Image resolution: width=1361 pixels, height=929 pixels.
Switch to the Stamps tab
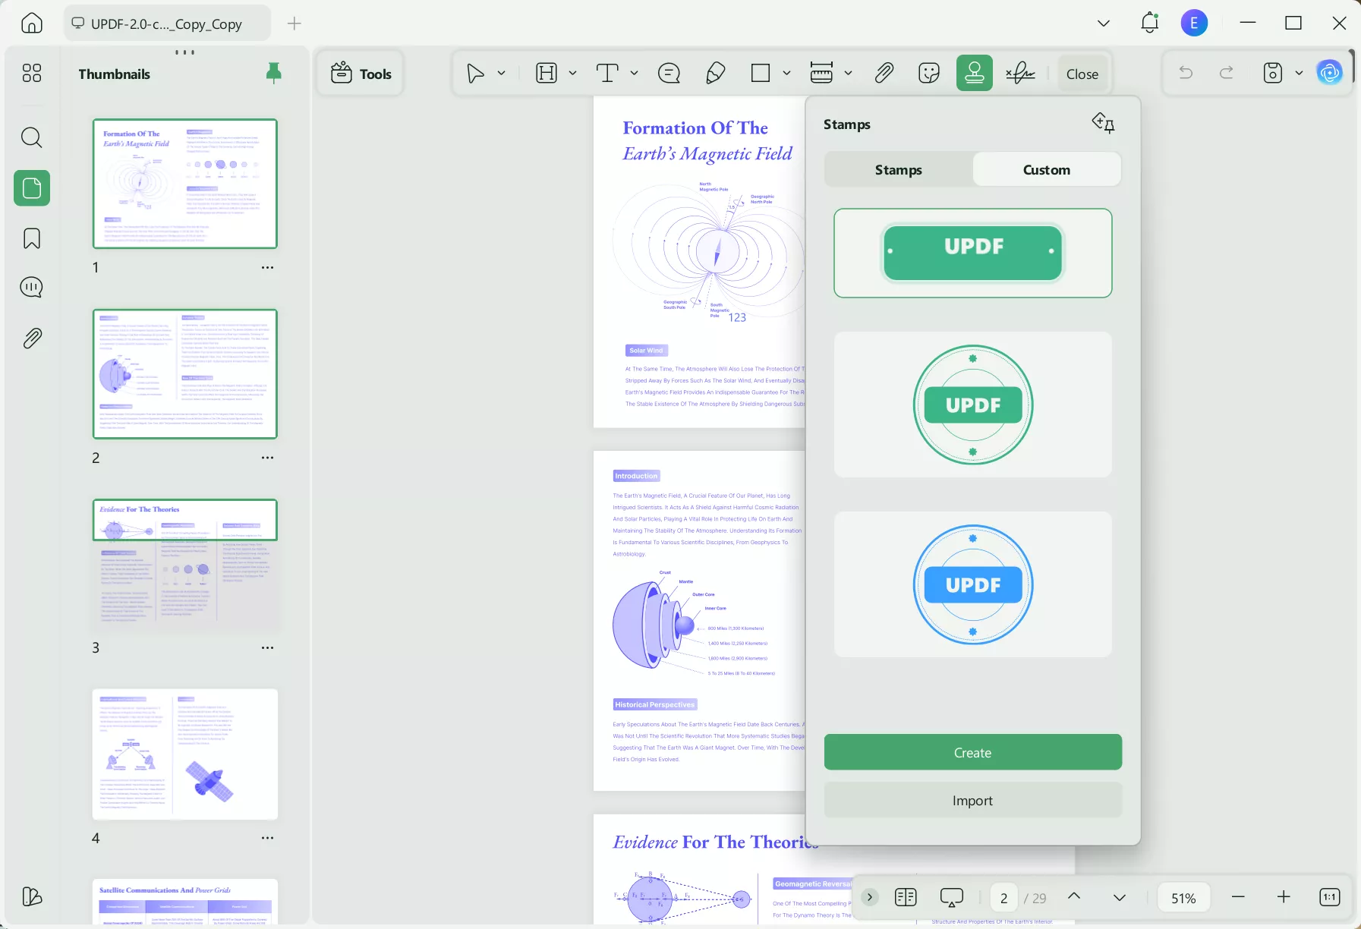pos(899,170)
